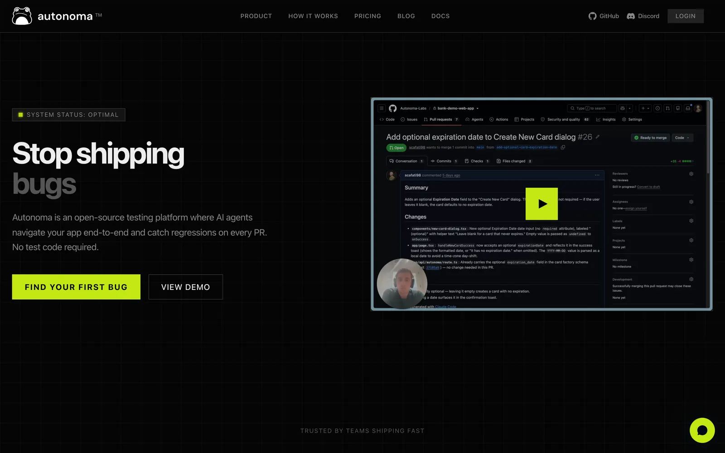The width and height of the screenshot is (725, 453).
Task: Select the Agents tab in the preview
Action: tap(474, 120)
